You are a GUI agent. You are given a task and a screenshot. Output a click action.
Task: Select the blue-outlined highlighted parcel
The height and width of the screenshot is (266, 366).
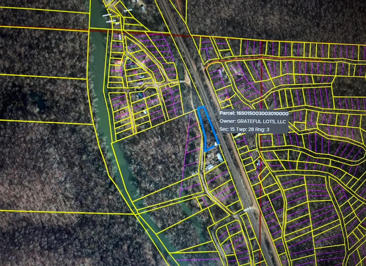point(208,129)
